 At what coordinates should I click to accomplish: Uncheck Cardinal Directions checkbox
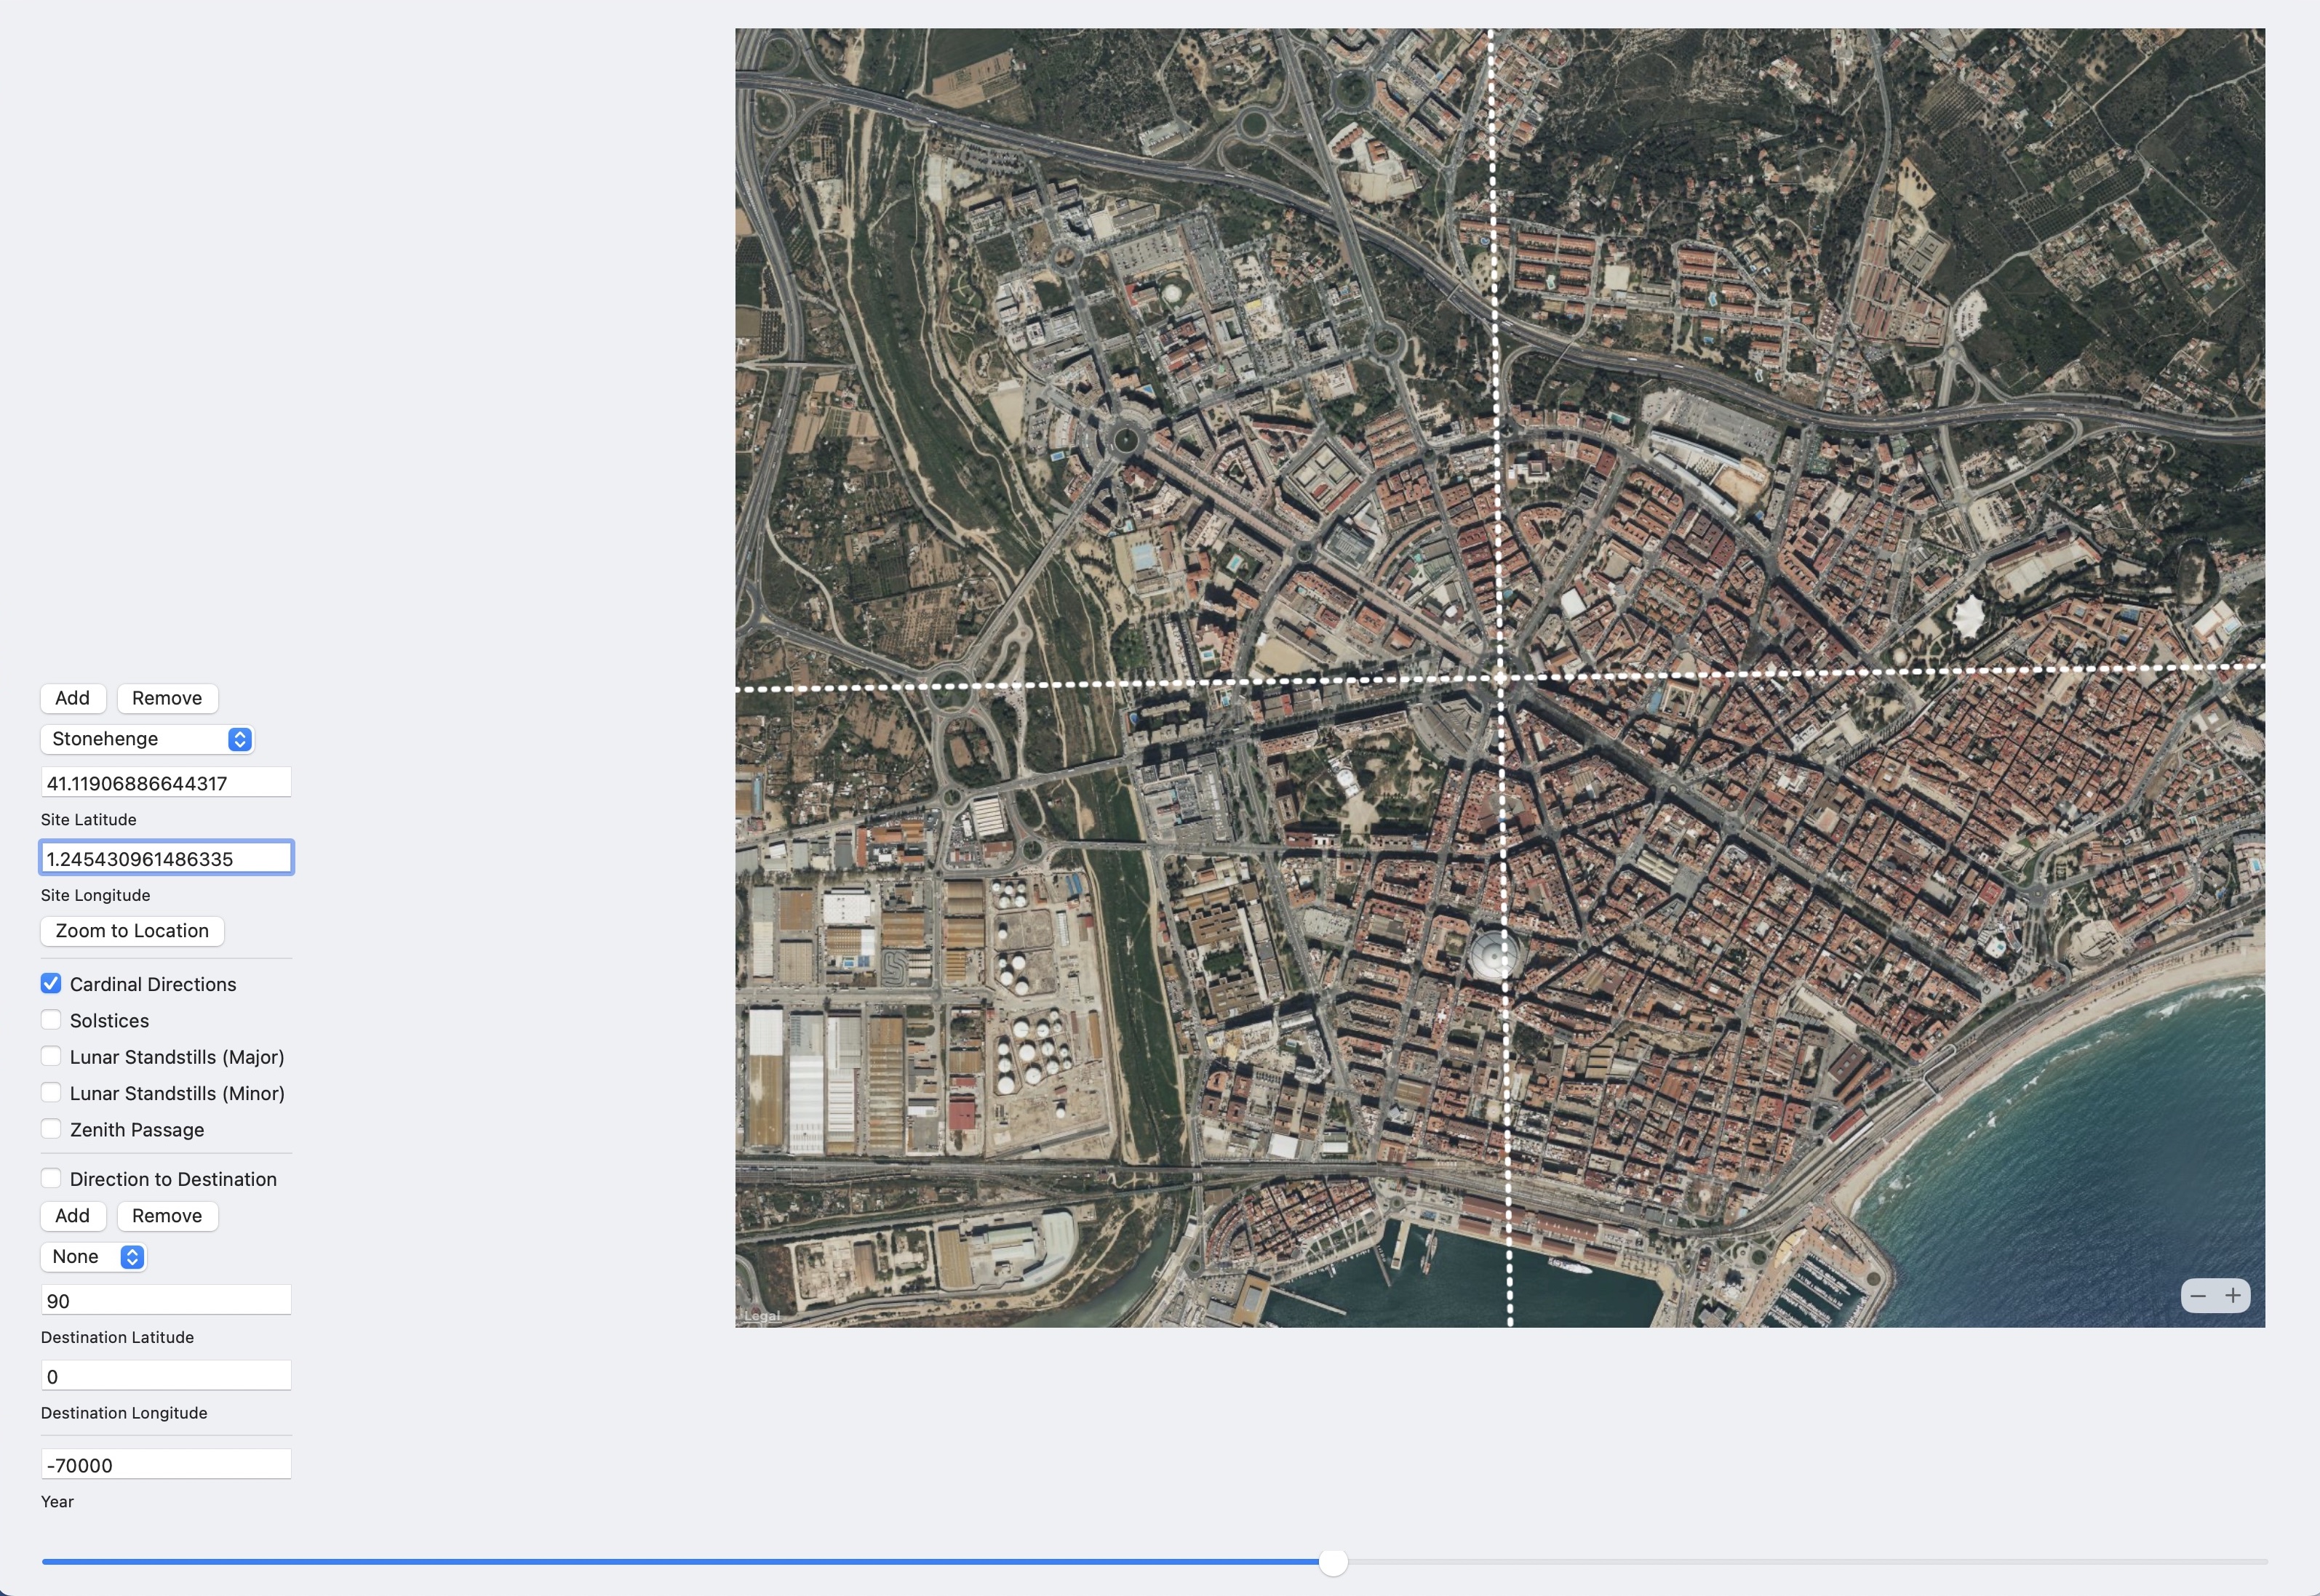click(51, 984)
